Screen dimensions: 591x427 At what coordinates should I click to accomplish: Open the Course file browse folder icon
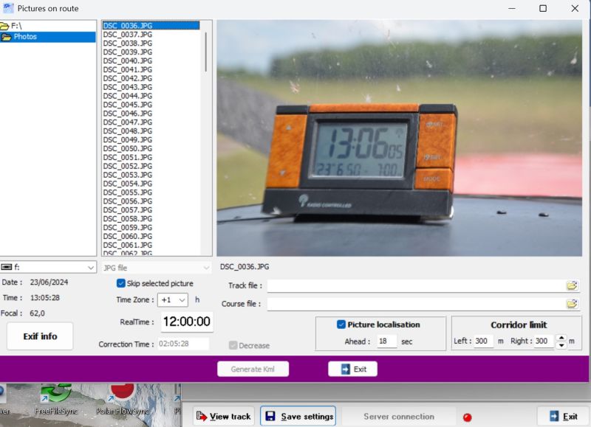(x=572, y=303)
